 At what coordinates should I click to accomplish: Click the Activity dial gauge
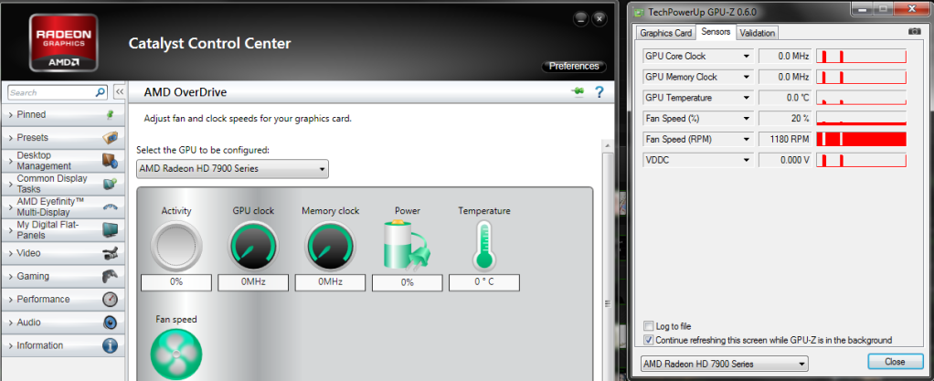point(176,246)
